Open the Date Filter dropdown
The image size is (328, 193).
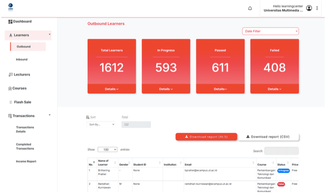pos(270,31)
